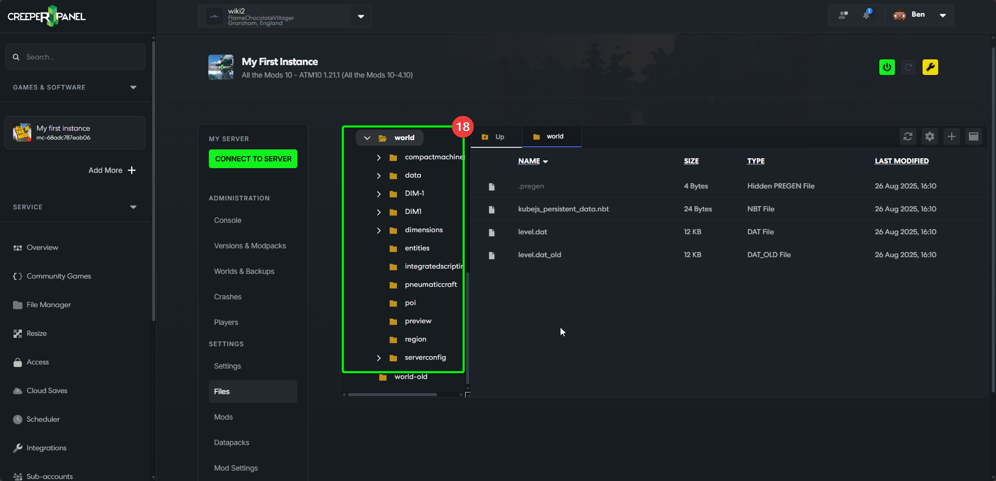Collapse the world folder tree

pos(367,138)
